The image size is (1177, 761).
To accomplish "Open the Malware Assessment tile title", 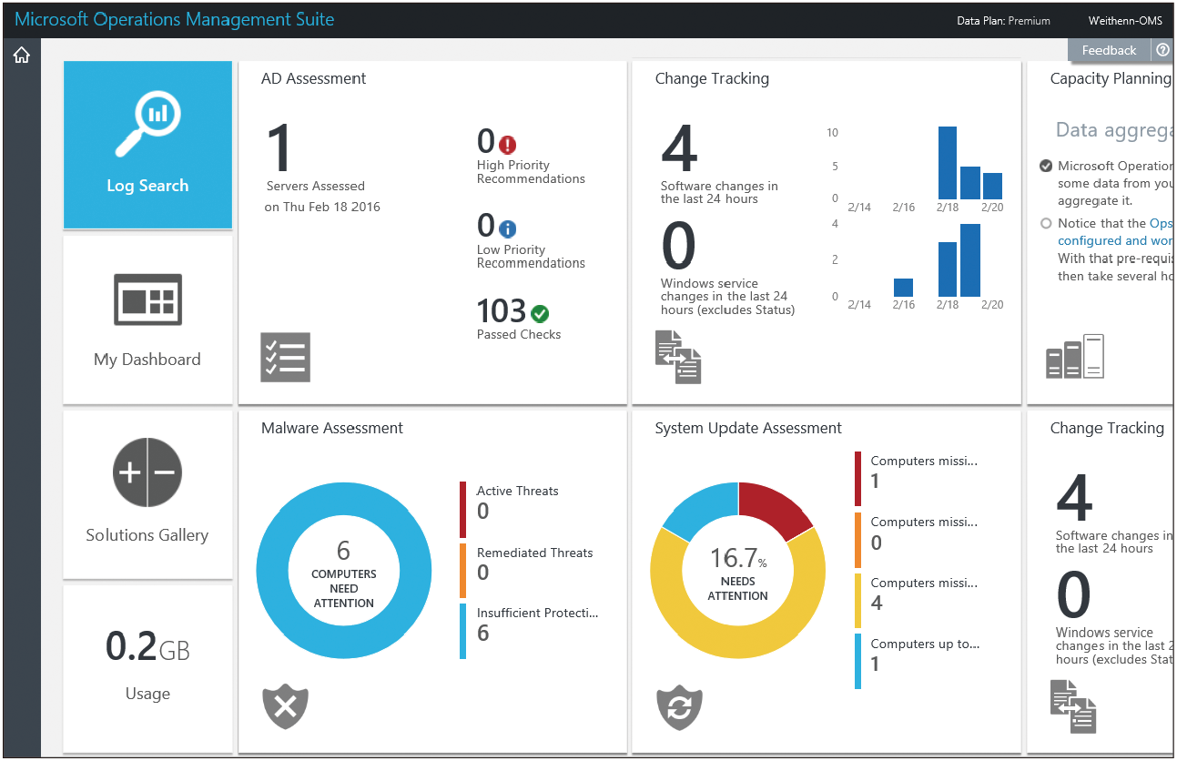I will (x=332, y=428).
